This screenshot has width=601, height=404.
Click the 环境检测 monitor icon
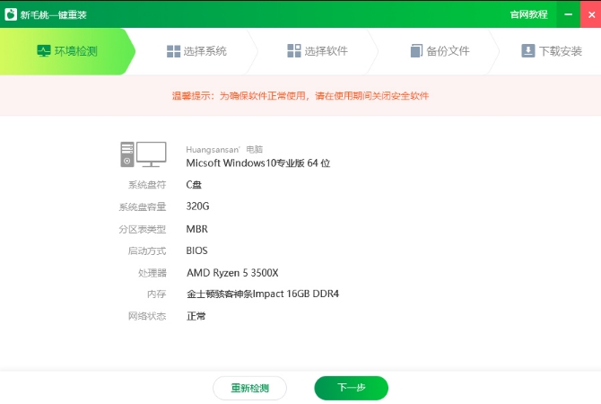pyautogui.click(x=44, y=50)
